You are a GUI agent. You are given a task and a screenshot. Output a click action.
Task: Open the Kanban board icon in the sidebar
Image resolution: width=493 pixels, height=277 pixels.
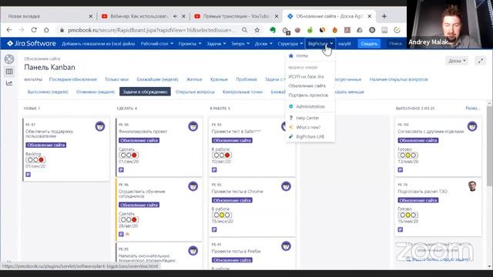pyautogui.click(x=9, y=72)
